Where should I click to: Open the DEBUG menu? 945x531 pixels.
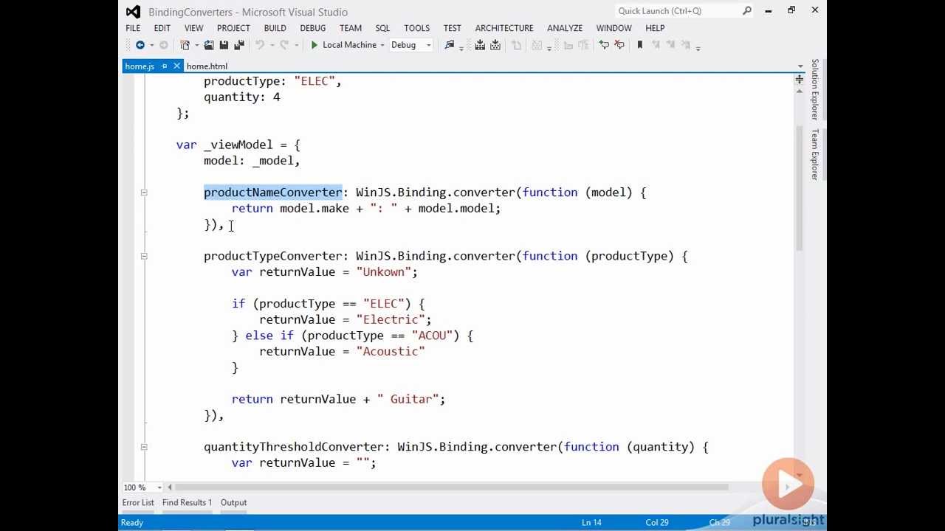pos(313,28)
